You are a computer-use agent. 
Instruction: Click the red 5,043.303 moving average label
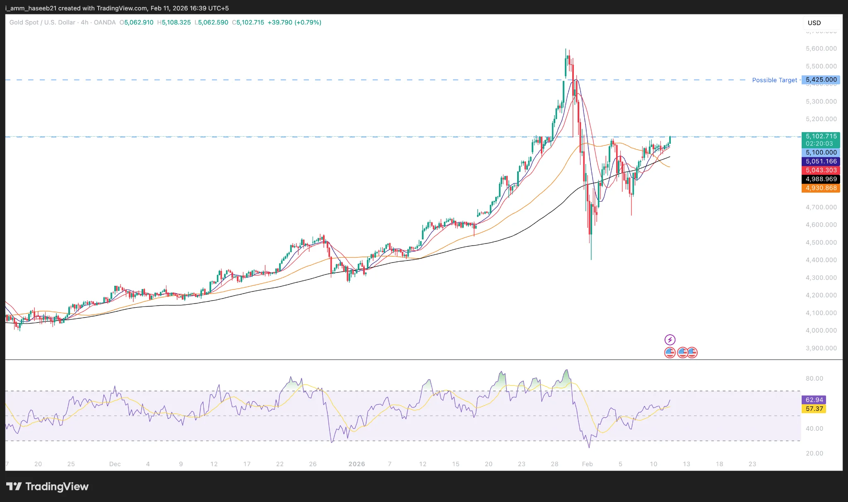click(x=821, y=170)
